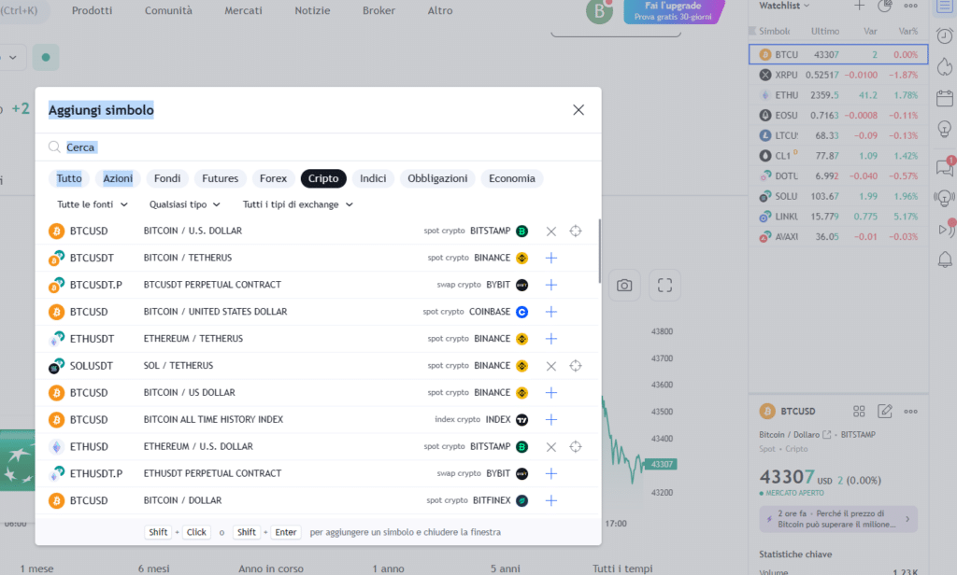Add ETHUSDT Binance symbol with plus
Screen dimensions: 957x575
tap(551, 339)
